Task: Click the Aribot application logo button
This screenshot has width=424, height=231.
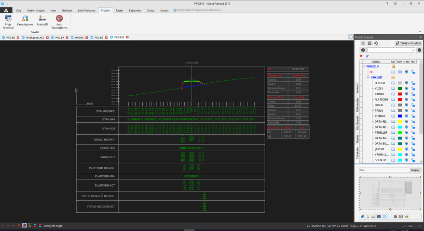Action: pyautogui.click(x=5, y=10)
